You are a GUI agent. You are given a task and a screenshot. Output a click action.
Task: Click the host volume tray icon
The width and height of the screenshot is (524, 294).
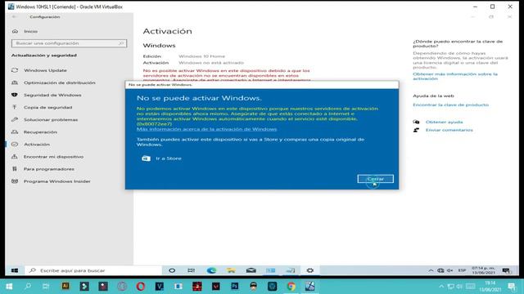point(459,287)
